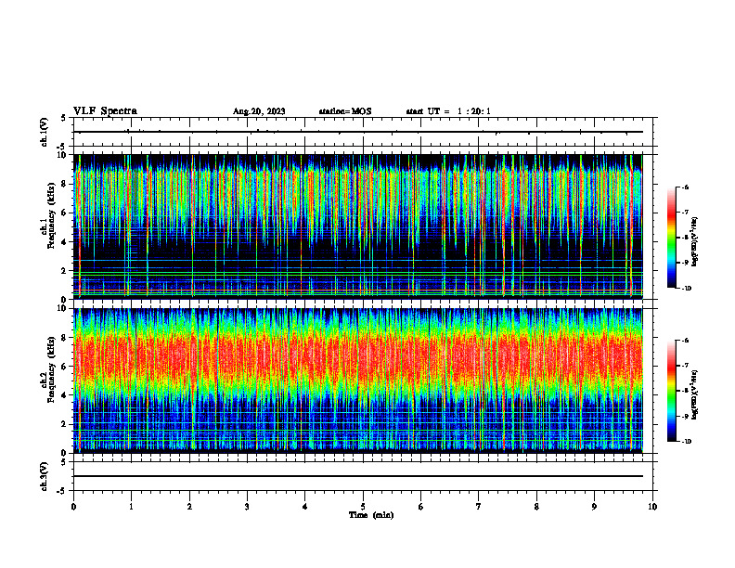Click the time-axis tick label "1"
This screenshot has height=568, width=735.
[131, 507]
